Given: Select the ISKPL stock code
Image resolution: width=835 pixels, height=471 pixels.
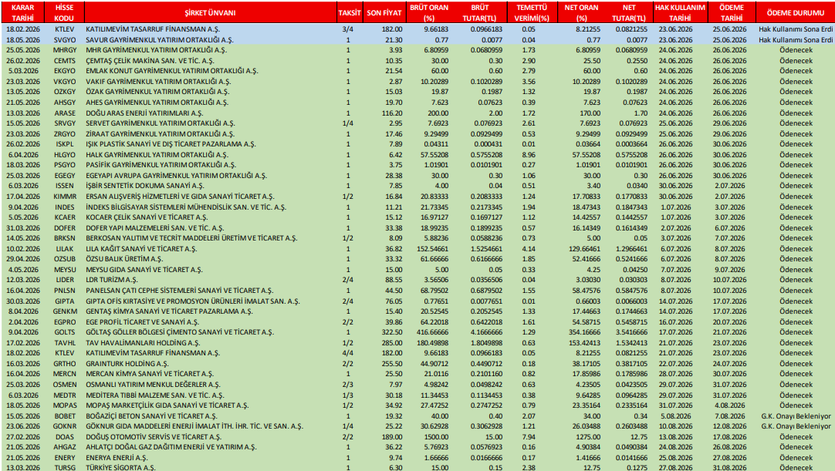Looking at the screenshot, I should point(64,144).
